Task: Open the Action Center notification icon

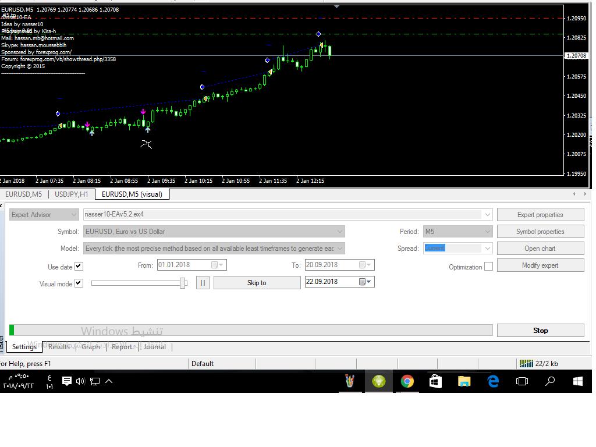Action: click(66, 381)
